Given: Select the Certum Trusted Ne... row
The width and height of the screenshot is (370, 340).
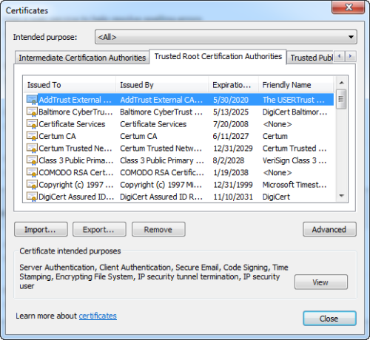Looking at the screenshot, I should tap(180, 148).
